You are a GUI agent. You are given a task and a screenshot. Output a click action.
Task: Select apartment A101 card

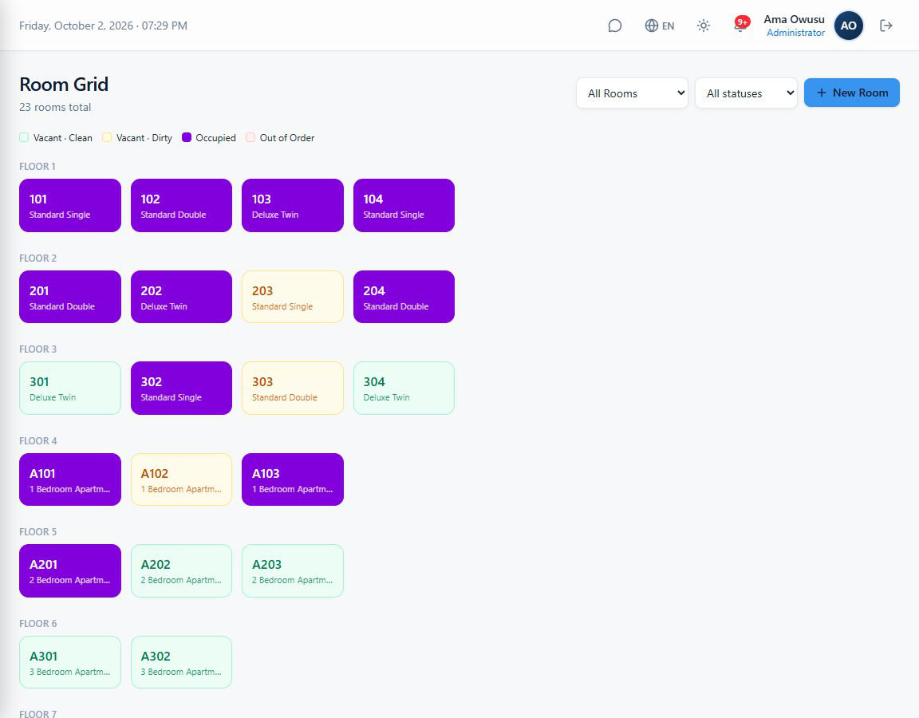70,479
